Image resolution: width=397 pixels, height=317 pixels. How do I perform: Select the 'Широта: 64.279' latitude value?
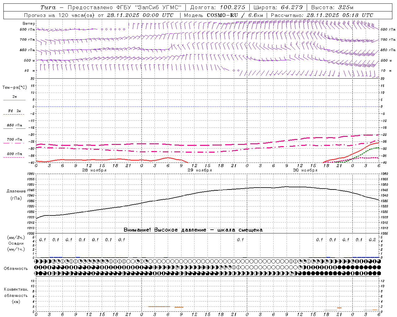(278, 7)
